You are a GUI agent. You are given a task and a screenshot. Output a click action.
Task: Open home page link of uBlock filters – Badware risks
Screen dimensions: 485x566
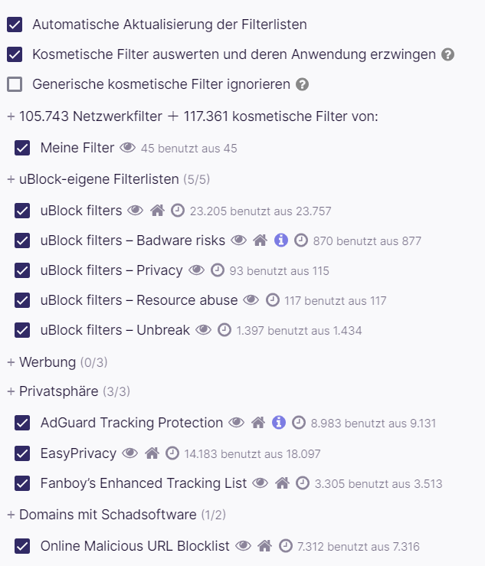coord(260,240)
